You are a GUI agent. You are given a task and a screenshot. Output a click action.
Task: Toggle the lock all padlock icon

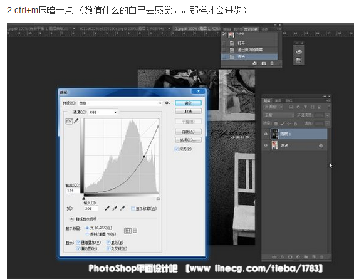tap(295, 124)
